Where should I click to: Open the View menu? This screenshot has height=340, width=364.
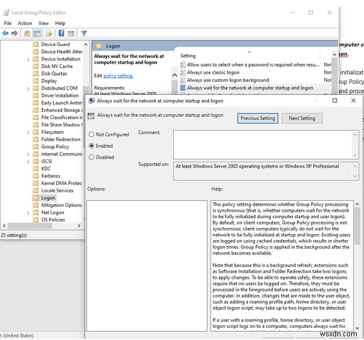pyautogui.click(x=44, y=23)
